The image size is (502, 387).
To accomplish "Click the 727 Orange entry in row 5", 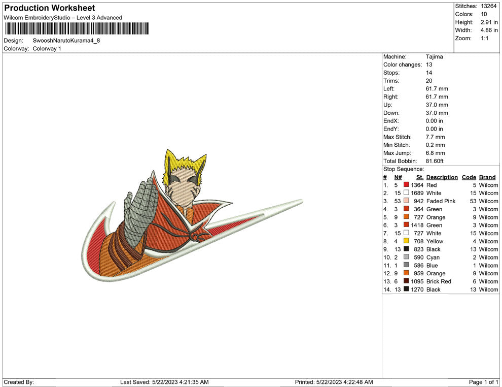I will (429, 217).
